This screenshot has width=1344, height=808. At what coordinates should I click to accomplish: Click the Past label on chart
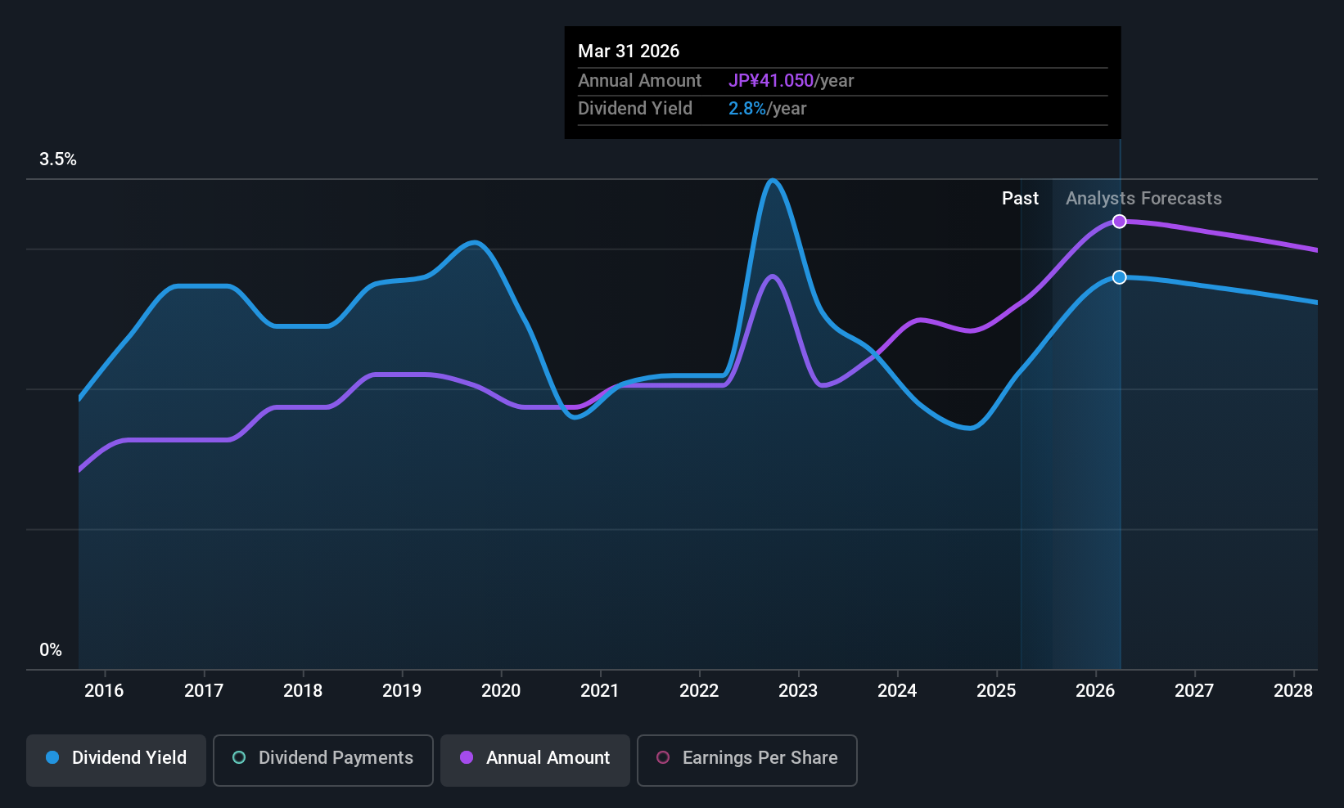pos(1020,199)
